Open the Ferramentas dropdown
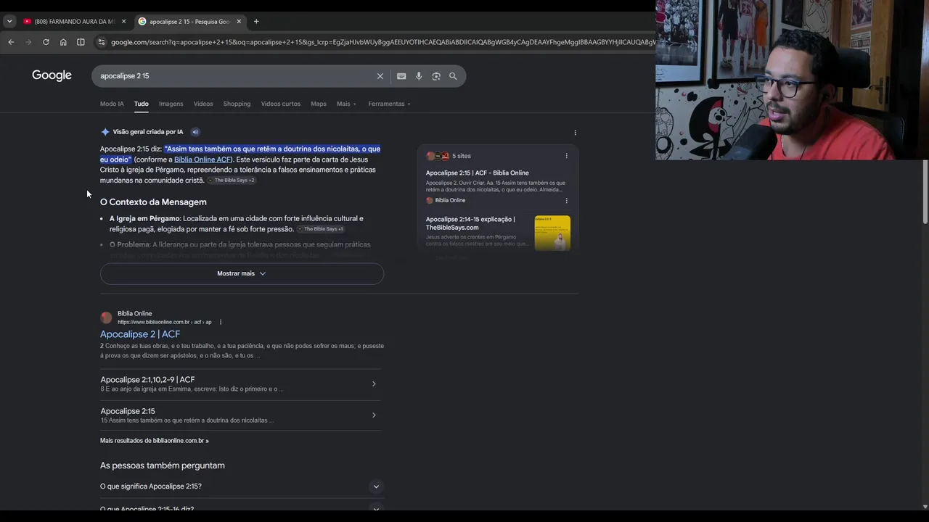The height and width of the screenshot is (522, 929). tap(389, 104)
